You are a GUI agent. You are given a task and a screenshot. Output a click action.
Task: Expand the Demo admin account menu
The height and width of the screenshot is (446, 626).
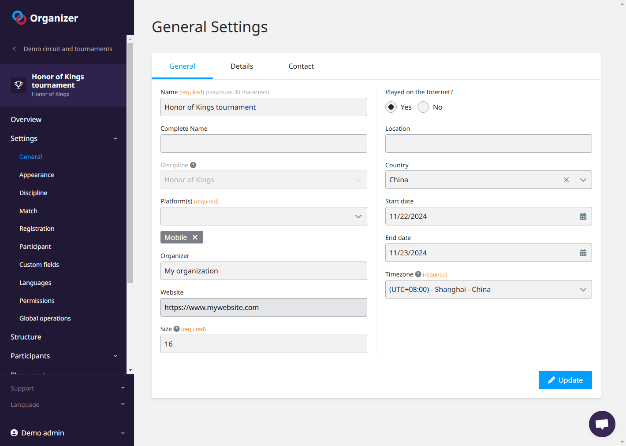(67, 433)
